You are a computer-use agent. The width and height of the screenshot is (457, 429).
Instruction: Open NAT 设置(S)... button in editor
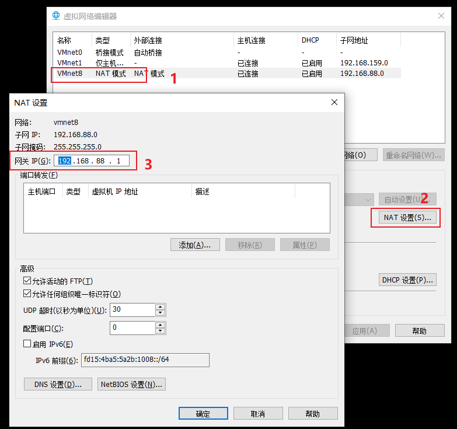pyautogui.click(x=407, y=217)
